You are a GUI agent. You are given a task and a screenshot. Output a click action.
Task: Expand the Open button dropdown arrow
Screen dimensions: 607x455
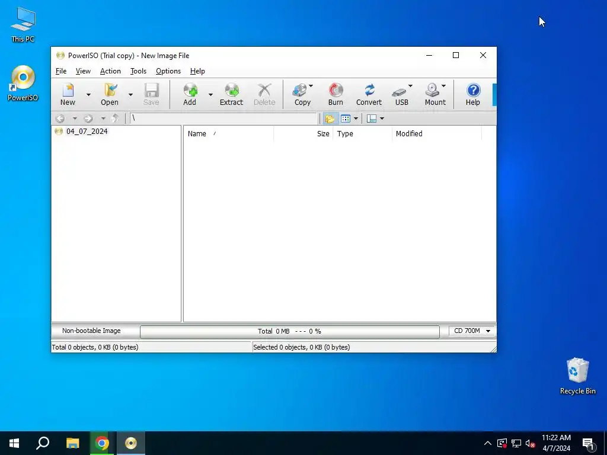coord(130,94)
